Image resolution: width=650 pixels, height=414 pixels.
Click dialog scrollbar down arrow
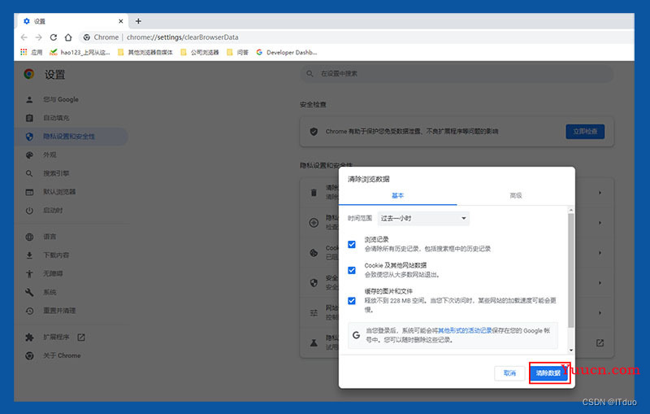(571, 350)
